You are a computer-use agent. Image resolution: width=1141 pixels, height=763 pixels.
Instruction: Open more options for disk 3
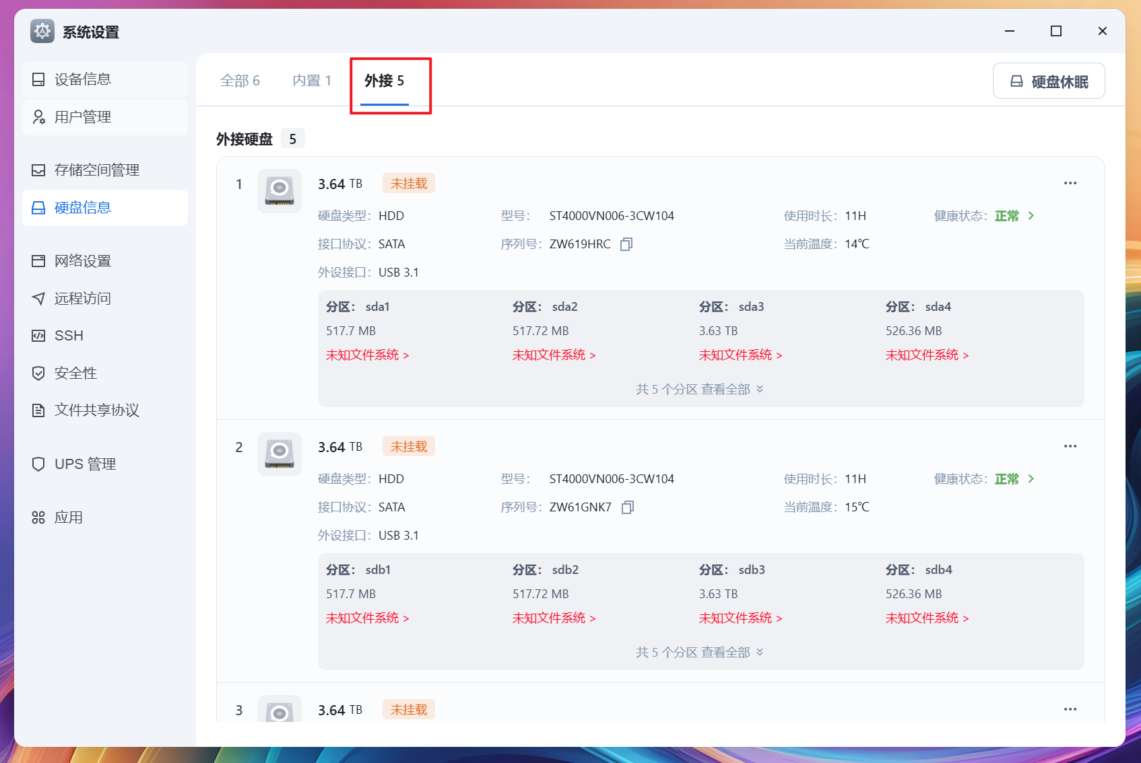[x=1070, y=709]
